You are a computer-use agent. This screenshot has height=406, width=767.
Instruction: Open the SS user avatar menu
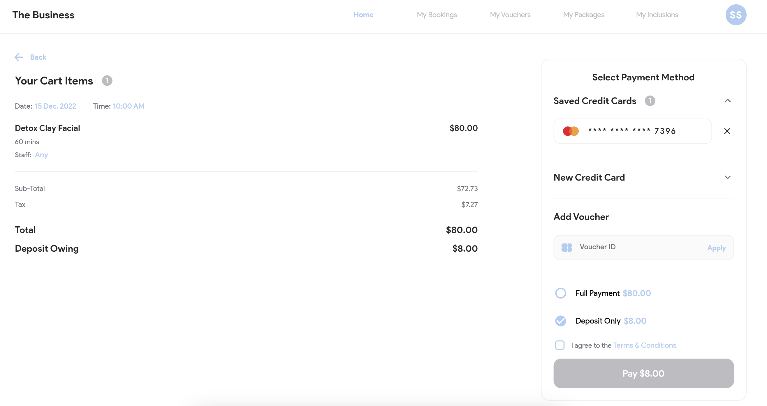(736, 15)
